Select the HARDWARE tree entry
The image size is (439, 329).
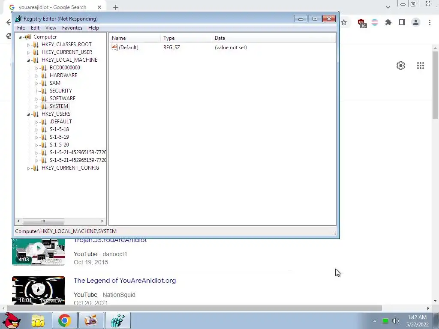pyautogui.click(x=63, y=75)
